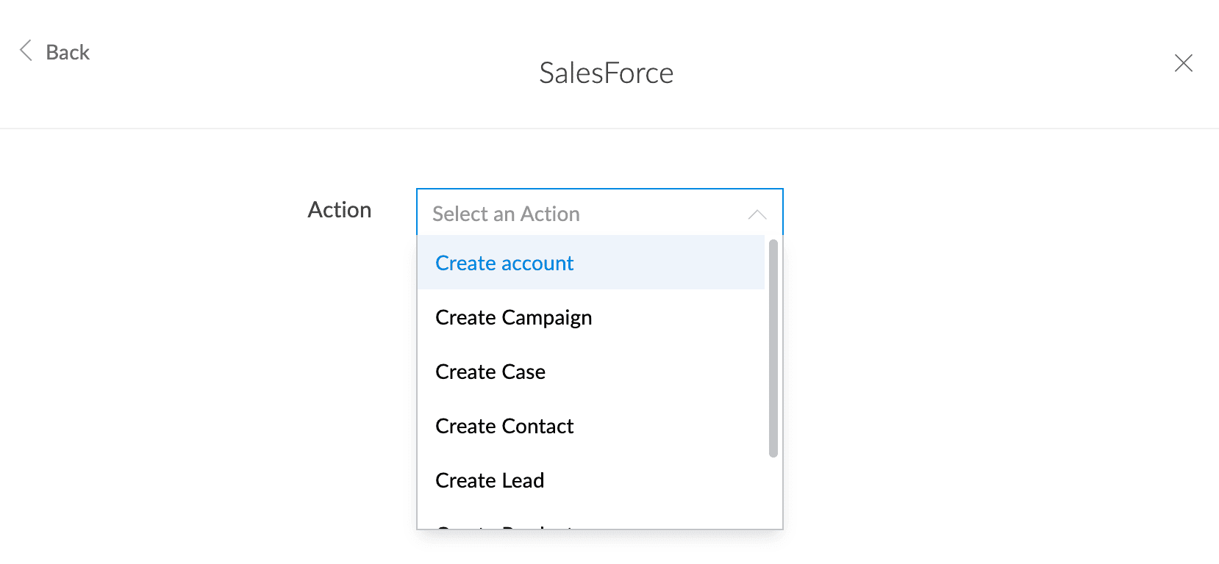Click the 'SalesForce' dialog title

(607, 73)
